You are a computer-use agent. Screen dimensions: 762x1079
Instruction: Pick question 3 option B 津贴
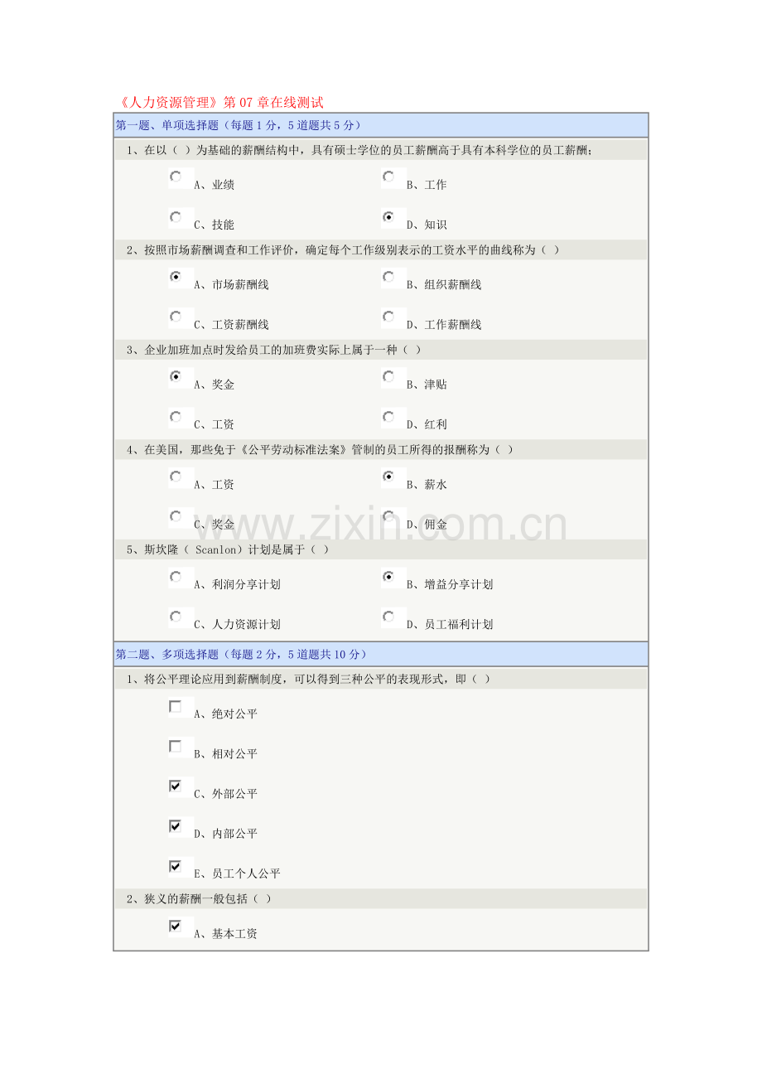click(388, 377)
